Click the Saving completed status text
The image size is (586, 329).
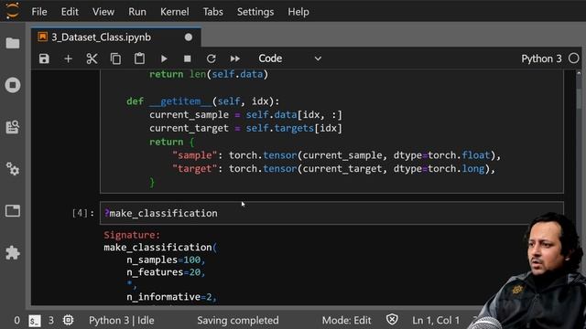coord(238,321)
